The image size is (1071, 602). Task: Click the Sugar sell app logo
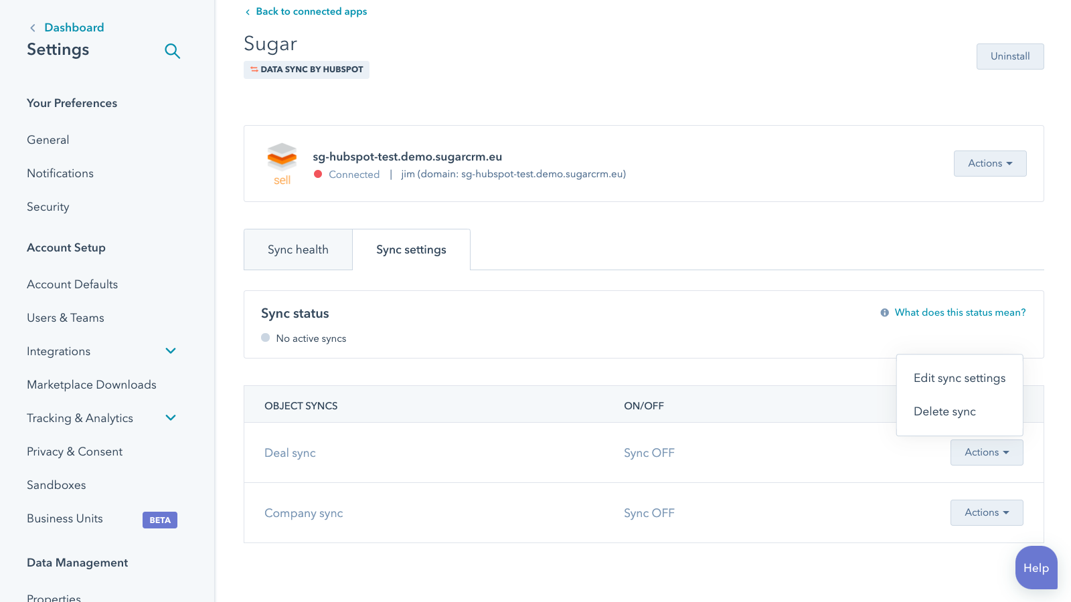point(282,158)
